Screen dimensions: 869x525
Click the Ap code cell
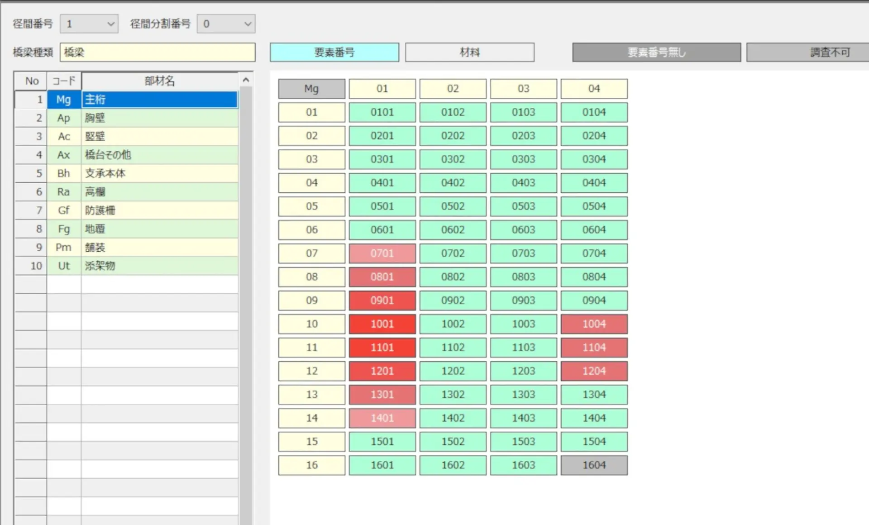(x=64, y=118)
